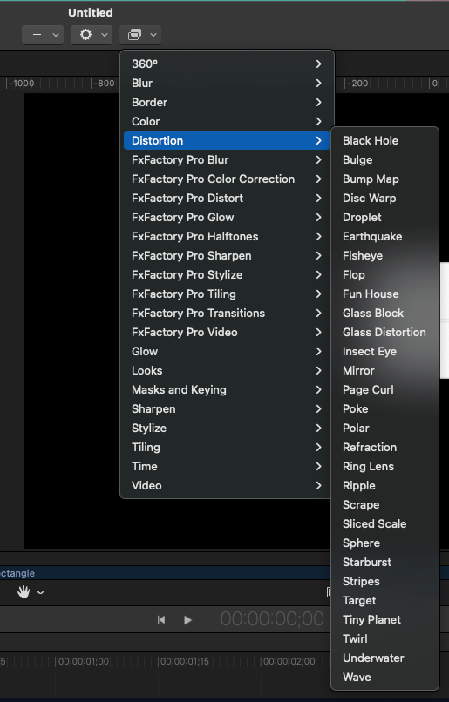Select the hand Pan tool

click(x=24, y=592)
